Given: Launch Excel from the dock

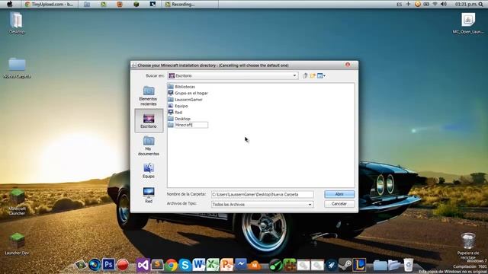Looking at the screenshot, I should [x=213, y=265].
